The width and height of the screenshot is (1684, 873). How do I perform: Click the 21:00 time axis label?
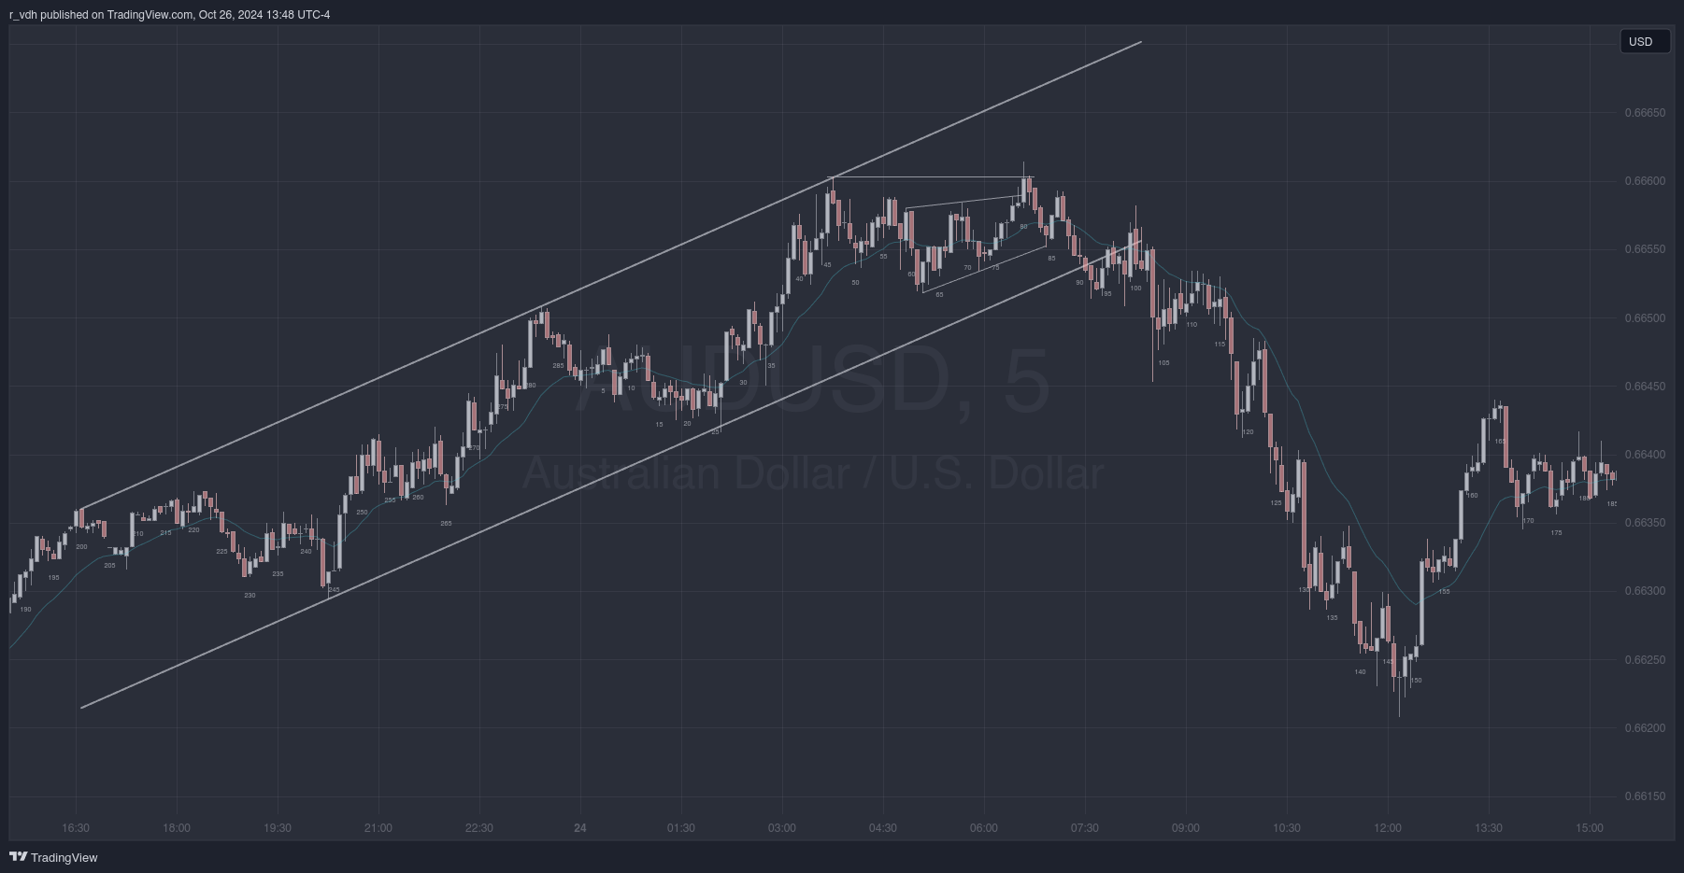point(378,828)
